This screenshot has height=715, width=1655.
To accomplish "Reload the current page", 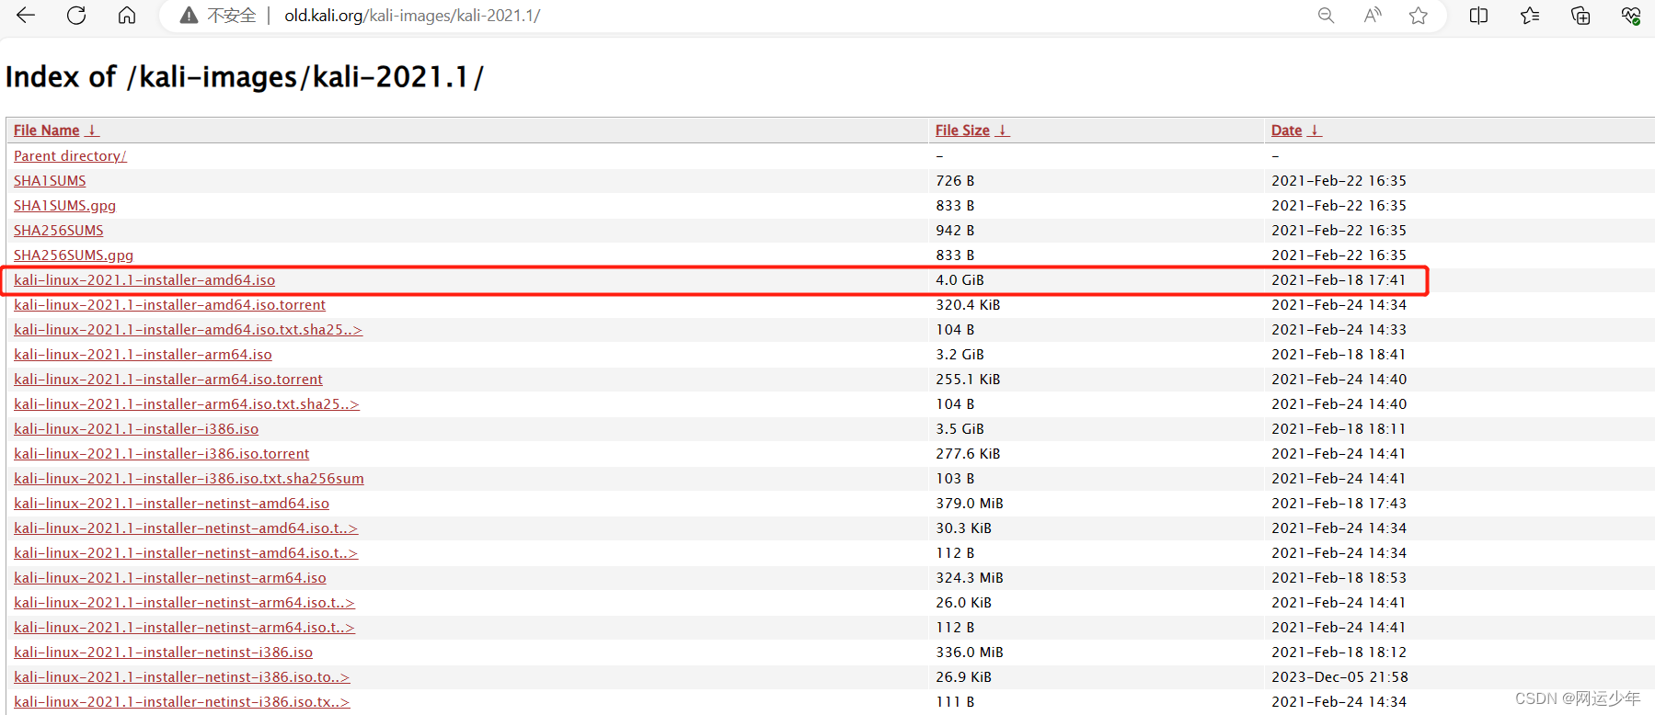I will pyautogui.click(x=76, y=15).
